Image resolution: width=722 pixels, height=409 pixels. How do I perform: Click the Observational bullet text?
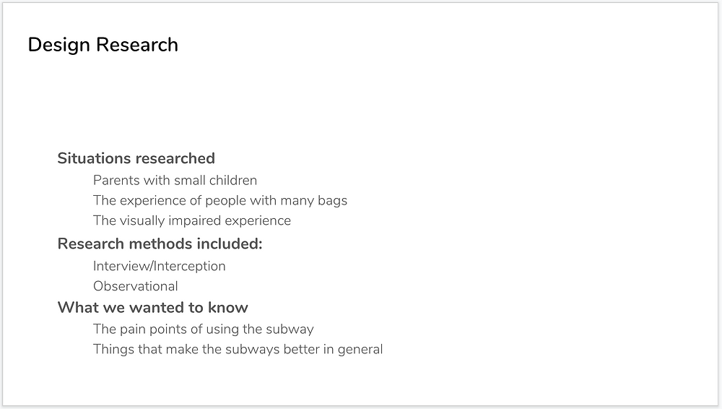pyautogui.click(x=136, y=286)
